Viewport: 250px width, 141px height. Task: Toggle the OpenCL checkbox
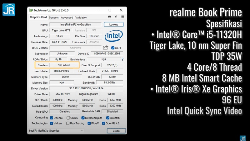tap(52, 118)
